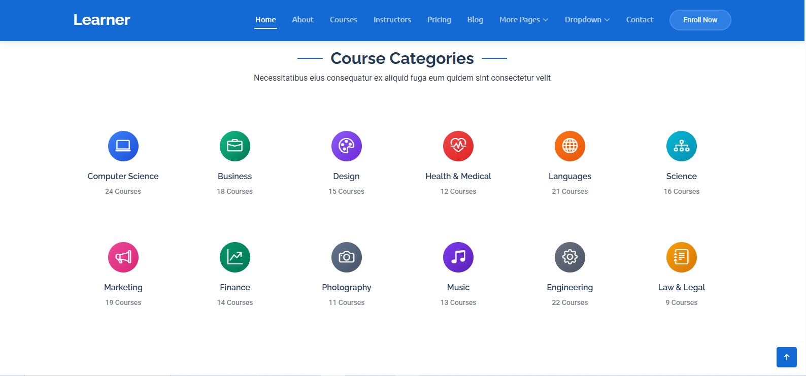Click the Music note icon
This screenshot has height=376, width=806.
(x=458, y=257)
